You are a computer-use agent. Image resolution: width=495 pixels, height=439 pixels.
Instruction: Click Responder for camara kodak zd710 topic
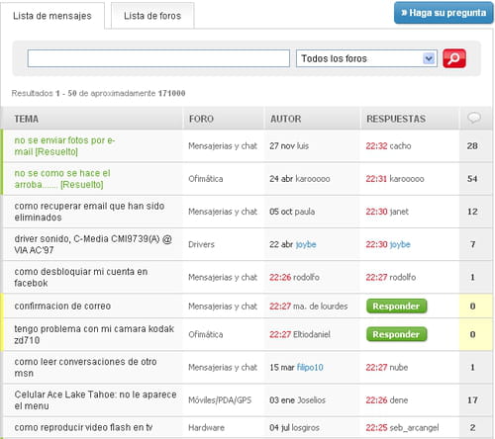(x=396, y=334)
